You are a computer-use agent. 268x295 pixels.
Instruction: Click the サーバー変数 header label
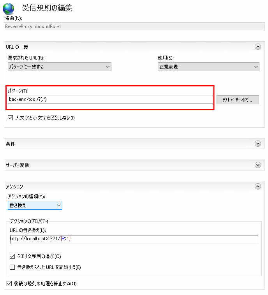click(x=17, y=165)
